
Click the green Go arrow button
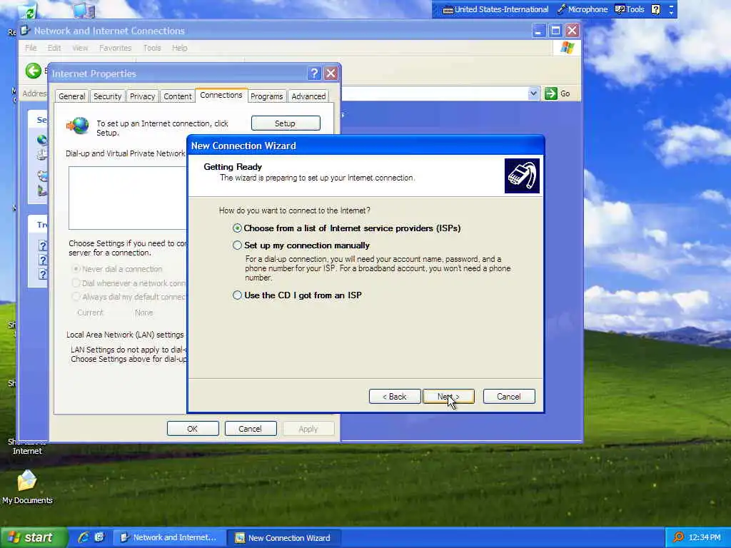[550, 93]
